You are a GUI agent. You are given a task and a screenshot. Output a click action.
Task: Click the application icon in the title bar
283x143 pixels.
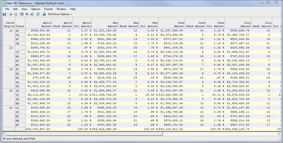click(4, 3)
